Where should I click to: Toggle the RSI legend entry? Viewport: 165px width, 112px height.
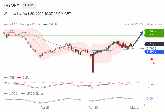(x=9, y=78)
